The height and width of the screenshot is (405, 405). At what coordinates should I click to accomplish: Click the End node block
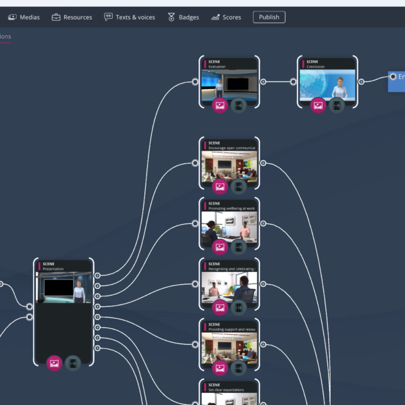click(x=397, y=77)
